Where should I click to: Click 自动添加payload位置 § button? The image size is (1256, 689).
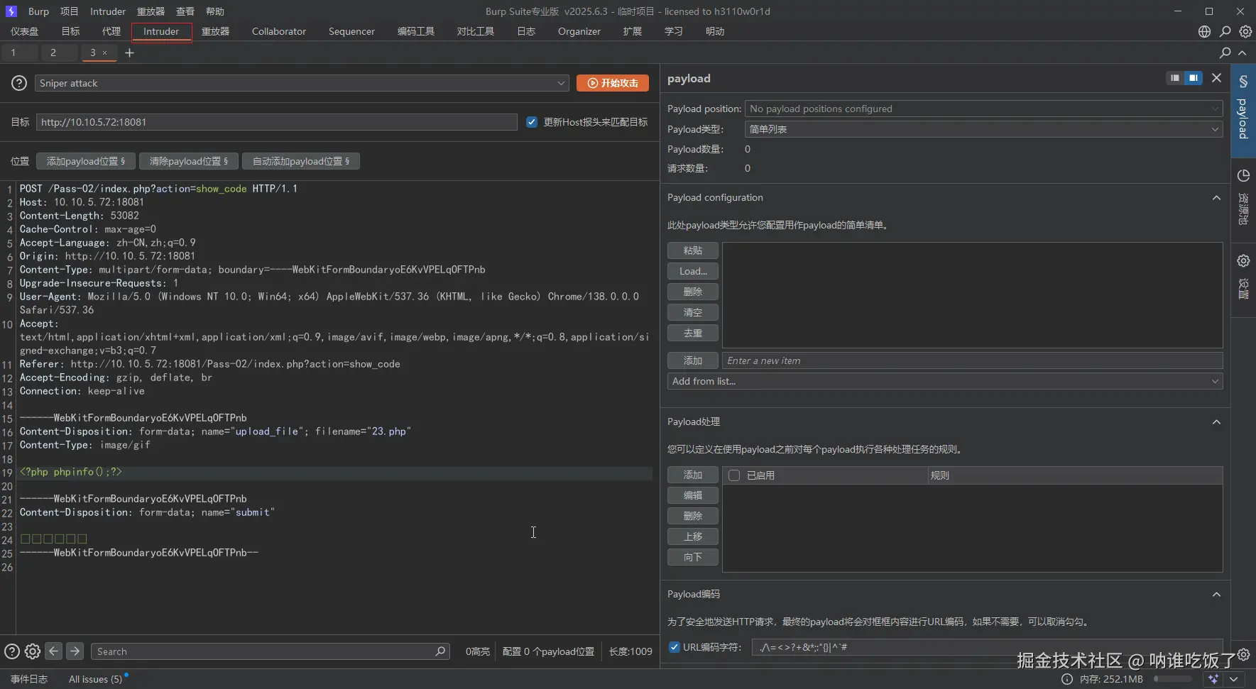pyautogui.click(x=301, y=161)
